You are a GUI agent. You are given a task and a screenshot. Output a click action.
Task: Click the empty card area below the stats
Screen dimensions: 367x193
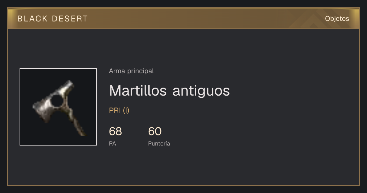(x=214, y=167)
